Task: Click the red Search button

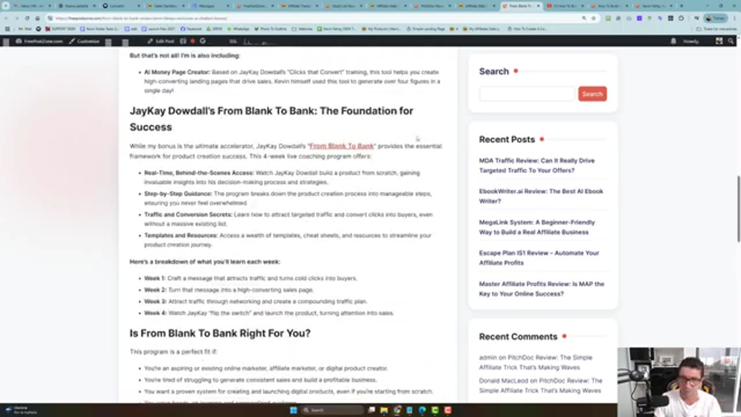Action: coord(592,94)
